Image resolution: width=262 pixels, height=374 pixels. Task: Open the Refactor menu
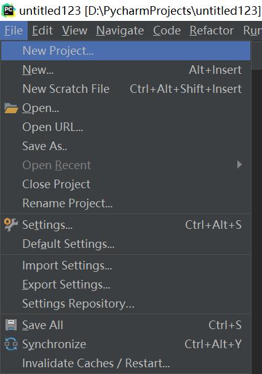coord(212,31)
